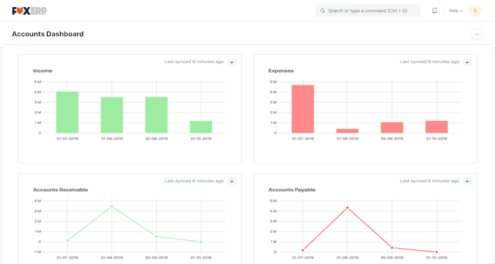Click the Income bar for 31-08-2019
The image size is (495, 264).
point(112,115)
